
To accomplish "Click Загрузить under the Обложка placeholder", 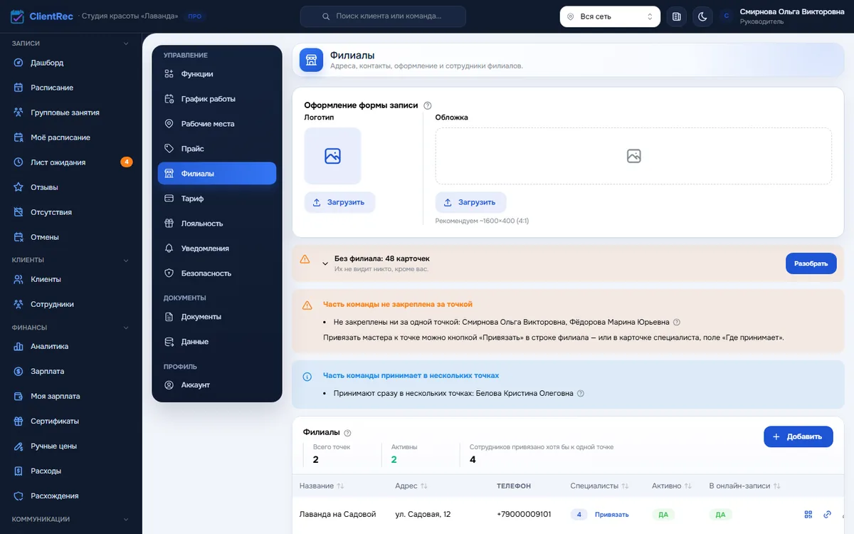I will (470, 202).
